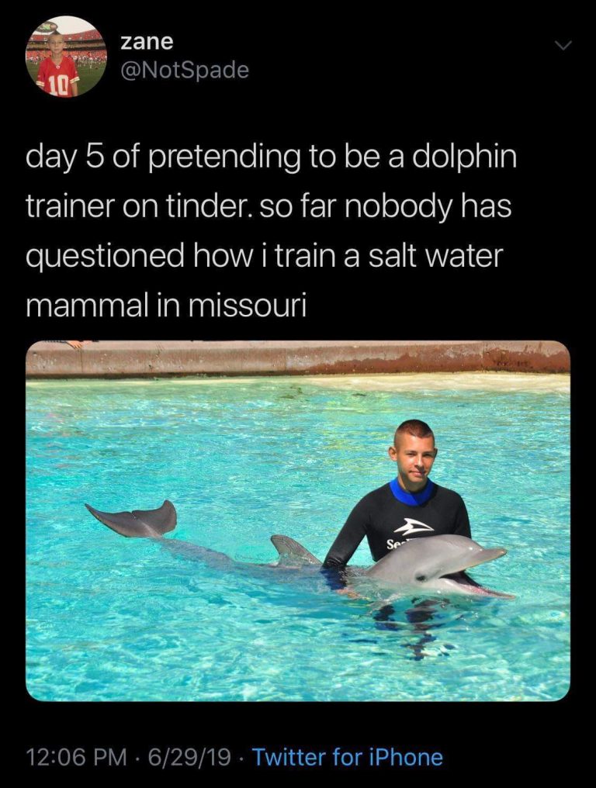Click the word dolphin in tweet text
Viewport: 596px width, 788px height.
pos(464,157)
